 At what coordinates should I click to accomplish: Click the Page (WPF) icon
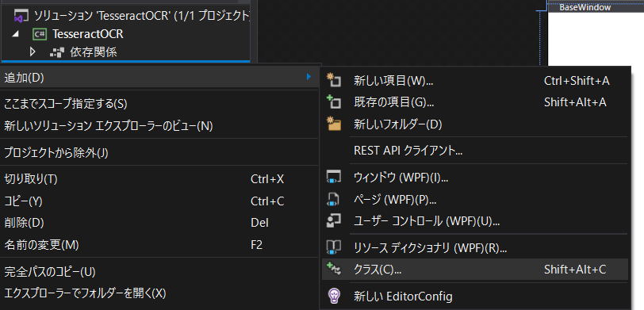coord(333,200)
